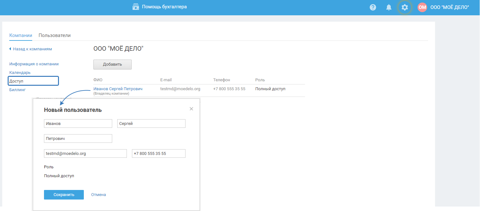Click the back arrow before Назад к компаниям
This screenshot has height=211, width=480.
10,49
